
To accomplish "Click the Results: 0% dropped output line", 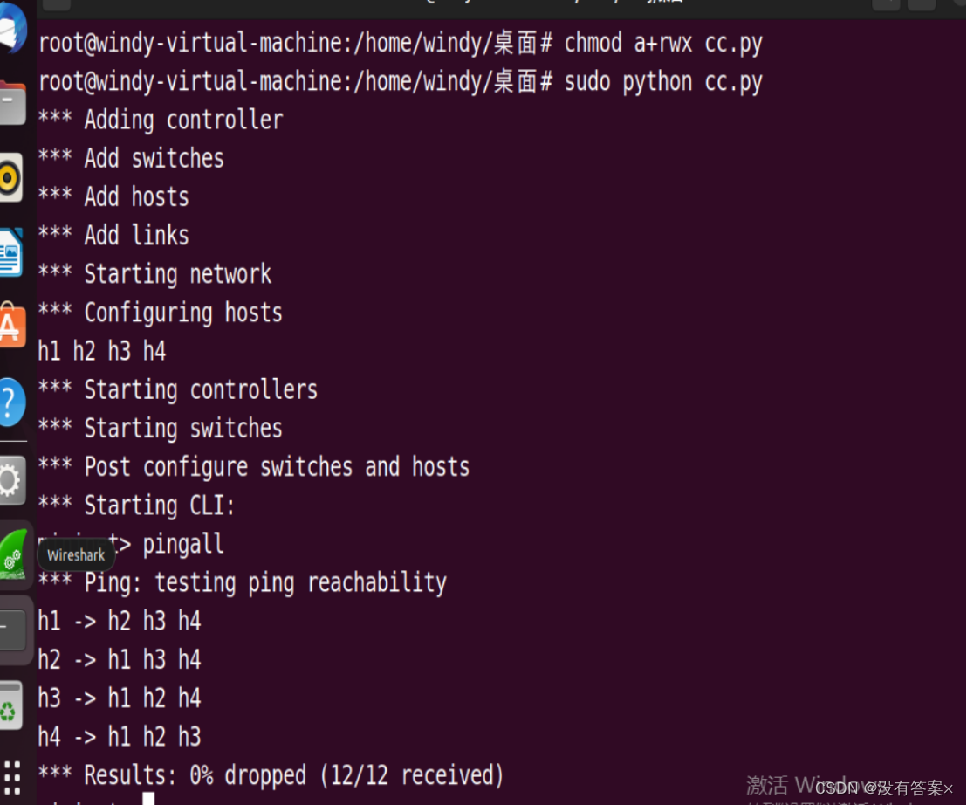I will coord(271,774).
